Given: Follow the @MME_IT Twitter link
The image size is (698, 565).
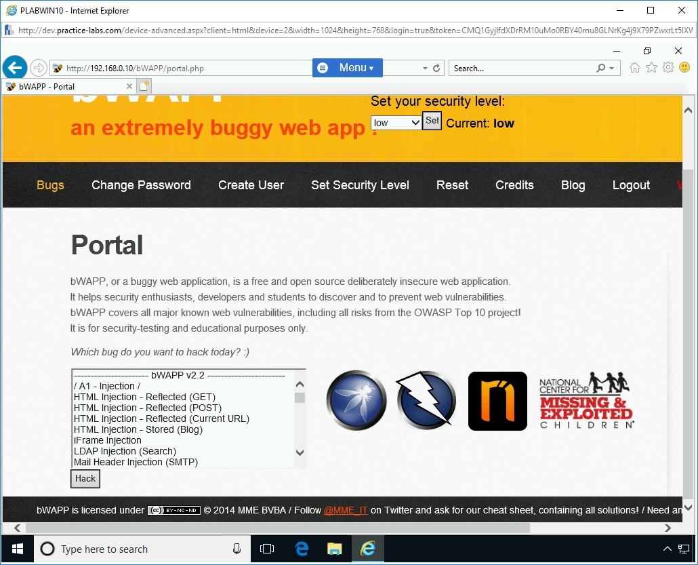Looking at the screenshot, I should coord(346,510).
